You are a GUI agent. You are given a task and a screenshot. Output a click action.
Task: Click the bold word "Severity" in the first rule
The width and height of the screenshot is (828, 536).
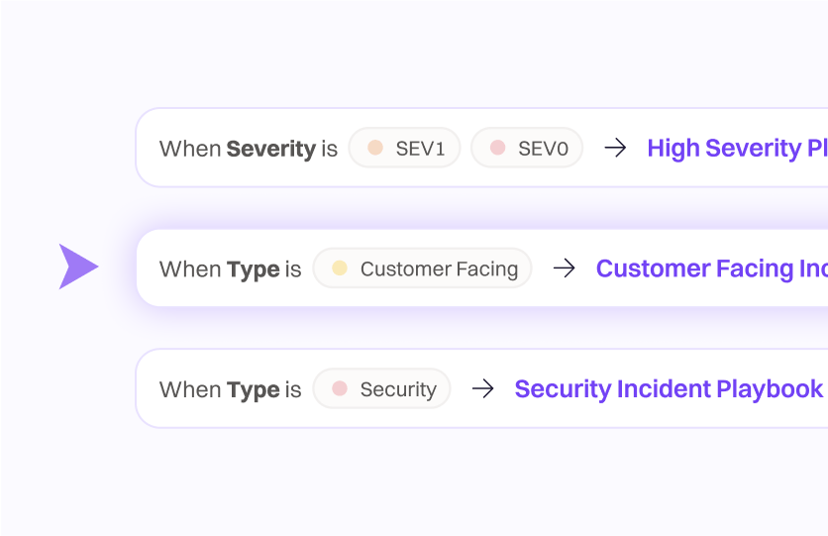270,149
